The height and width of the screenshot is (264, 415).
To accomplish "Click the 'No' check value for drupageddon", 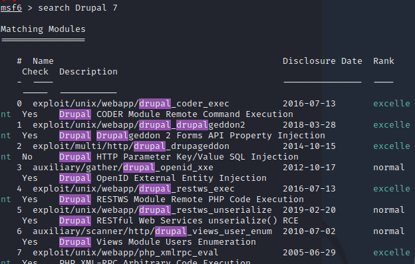I will 27,157.
